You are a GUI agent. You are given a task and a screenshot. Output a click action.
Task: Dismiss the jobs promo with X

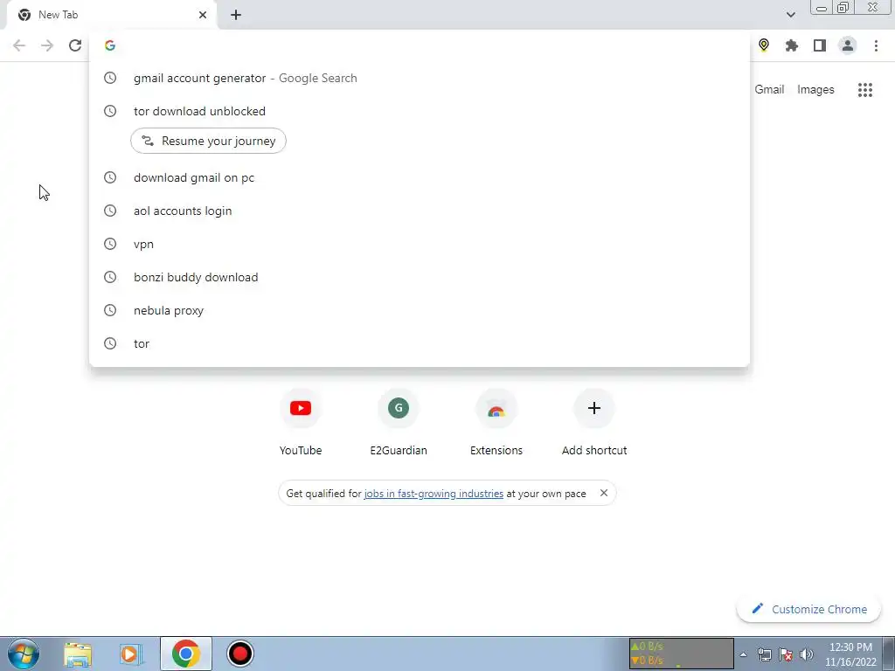pos(604,493)
